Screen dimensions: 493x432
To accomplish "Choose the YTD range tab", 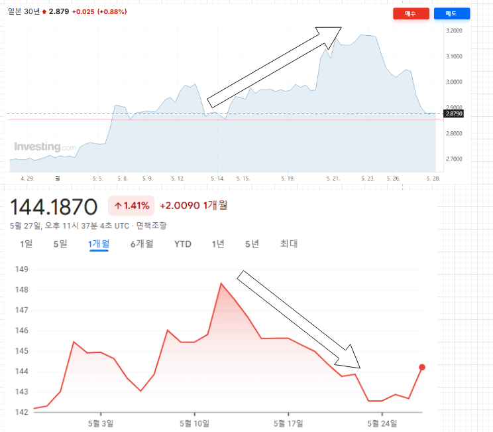I will click(x=183, y=244).
